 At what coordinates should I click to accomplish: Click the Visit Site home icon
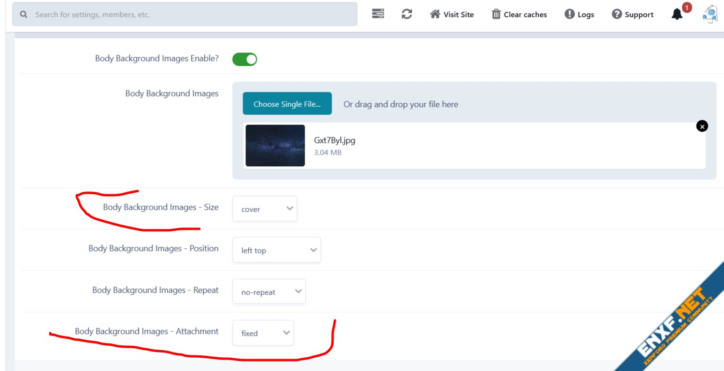pos(435,14)
